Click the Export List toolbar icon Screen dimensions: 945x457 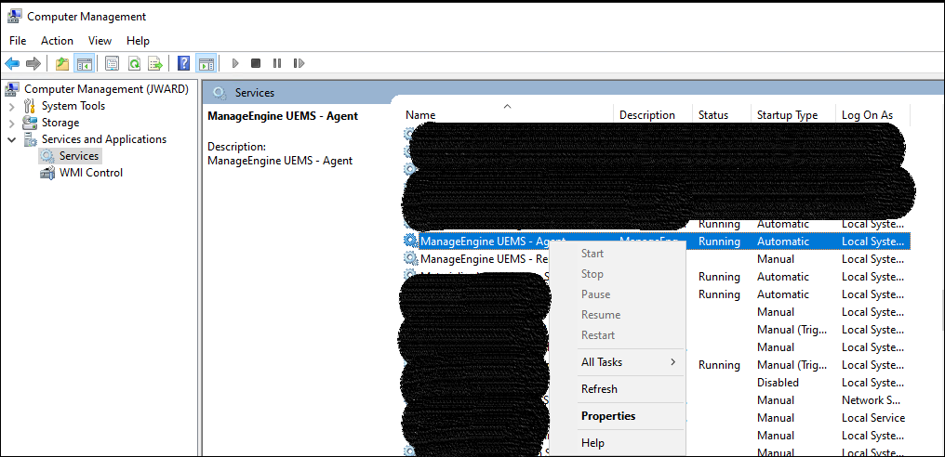pos(155,63)
